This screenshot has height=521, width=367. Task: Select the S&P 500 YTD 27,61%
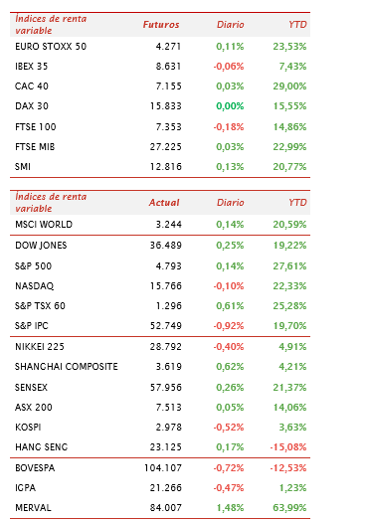point(289,266)
